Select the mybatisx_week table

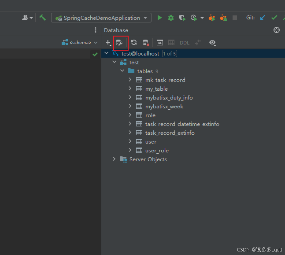[164, 107]
